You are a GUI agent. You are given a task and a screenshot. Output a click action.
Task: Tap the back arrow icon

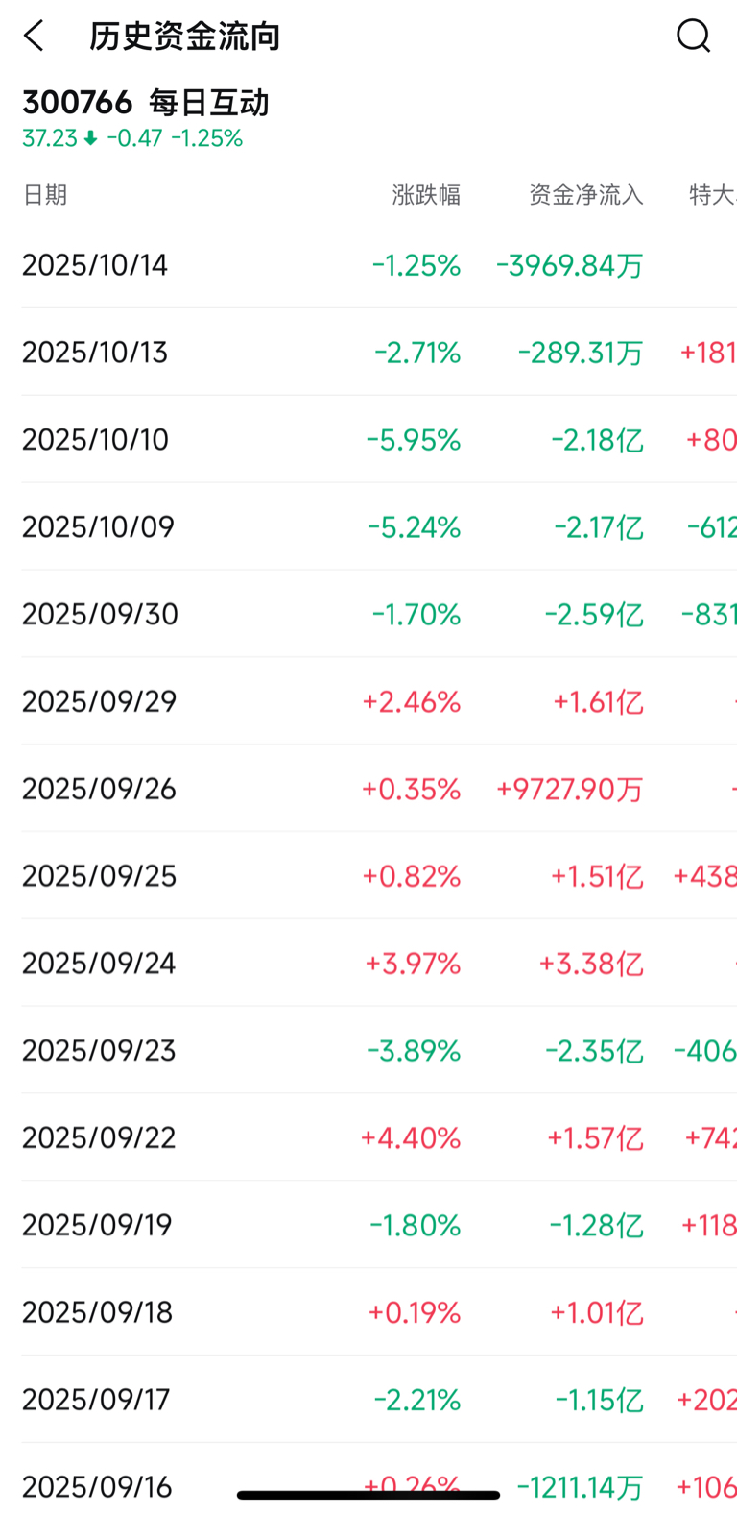pos(34,37)
